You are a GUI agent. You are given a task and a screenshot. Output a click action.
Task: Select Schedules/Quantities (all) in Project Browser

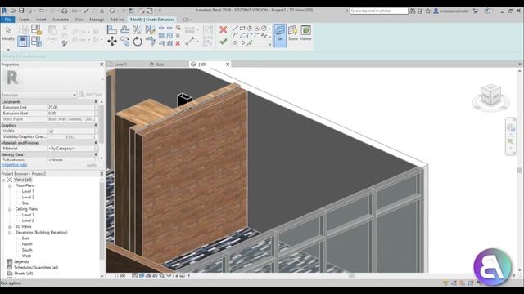pos(36,268)
